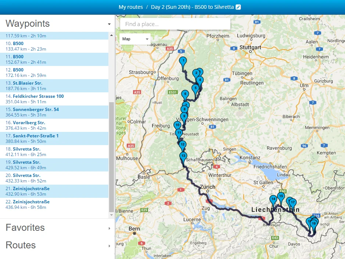
Task: Select map marker 6 on the route
Action: 185,94
